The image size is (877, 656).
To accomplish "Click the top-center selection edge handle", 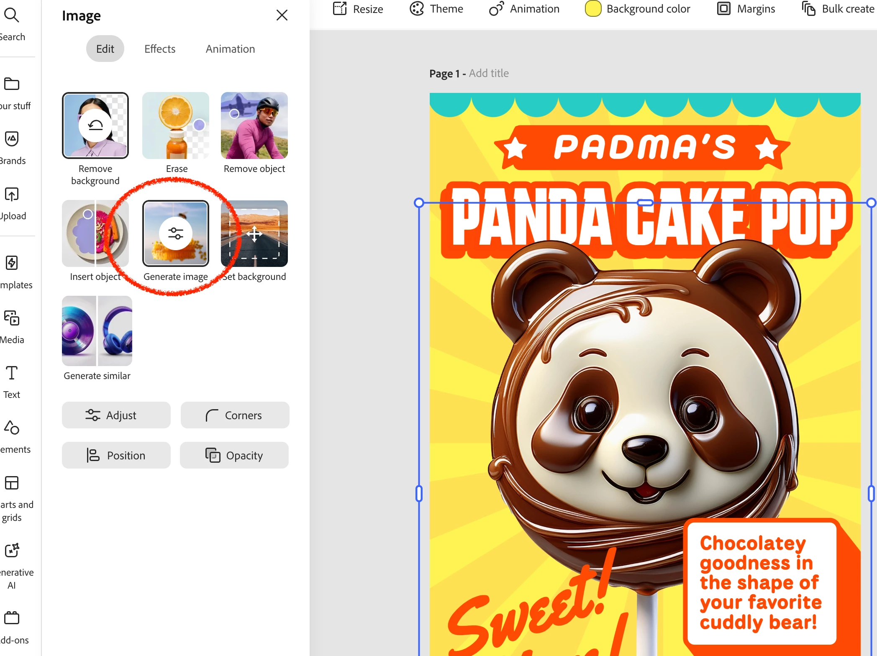I will 645,203.
